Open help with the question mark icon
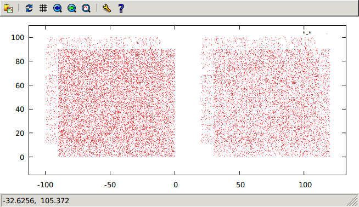The image size is (359, 207). (121, 8)
